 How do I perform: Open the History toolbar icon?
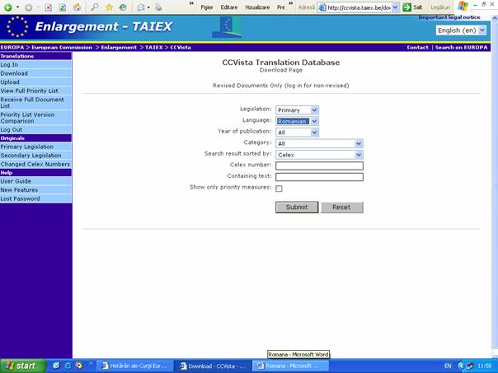(x=123, y=7)
